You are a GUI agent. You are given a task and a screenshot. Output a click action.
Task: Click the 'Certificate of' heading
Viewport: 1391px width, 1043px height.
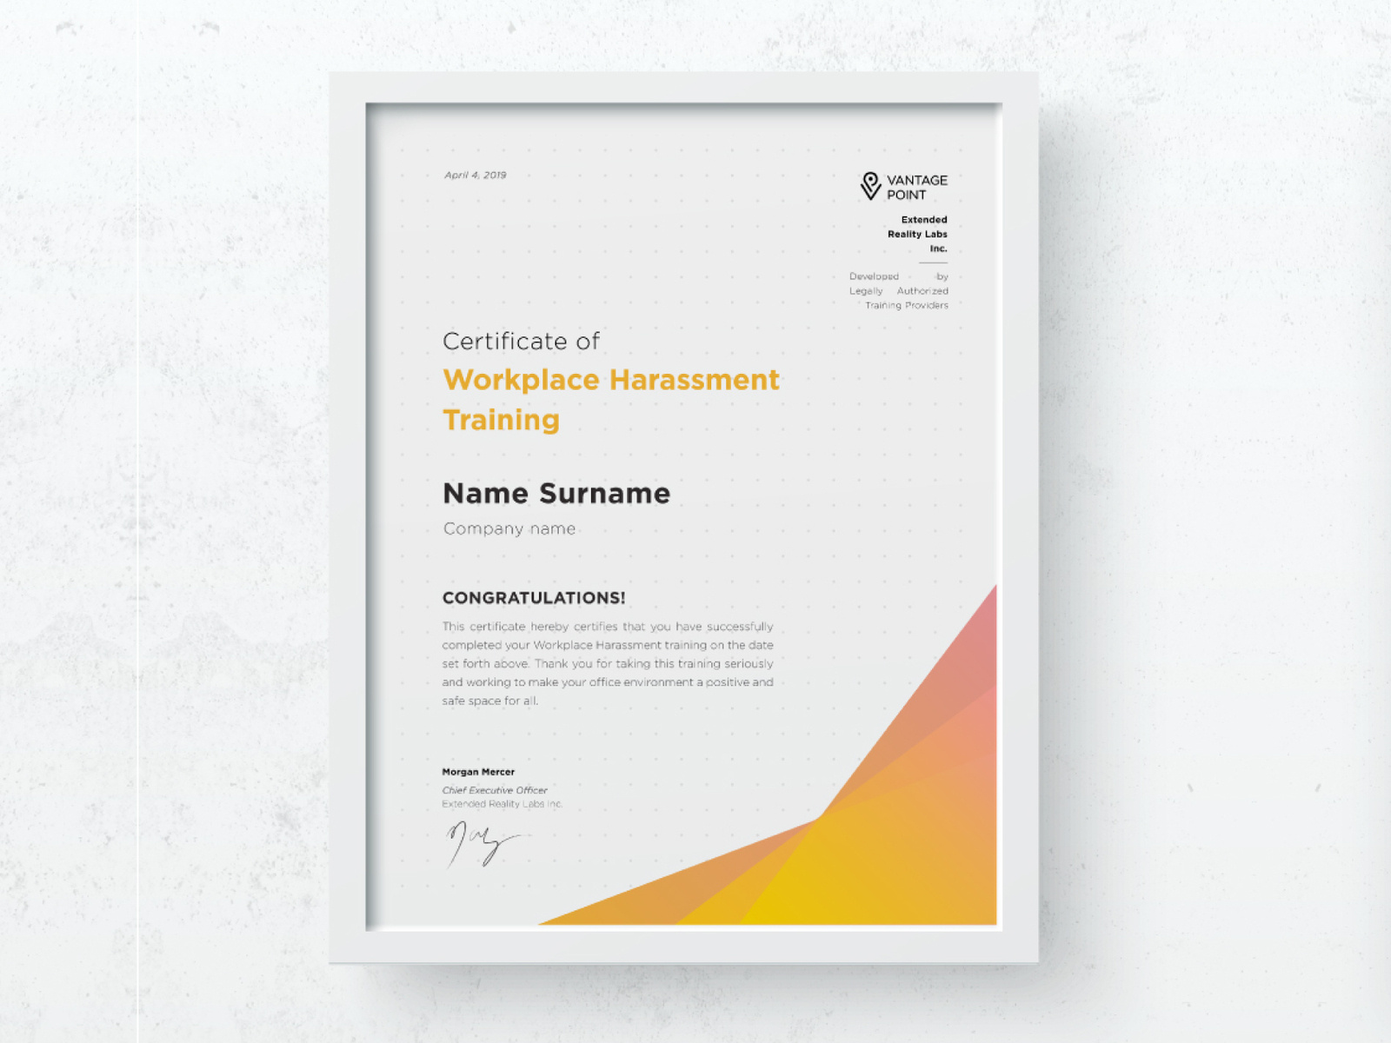tap(521, 342)
